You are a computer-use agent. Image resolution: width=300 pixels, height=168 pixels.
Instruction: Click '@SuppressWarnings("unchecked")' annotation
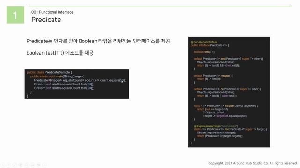pos(216,126)
